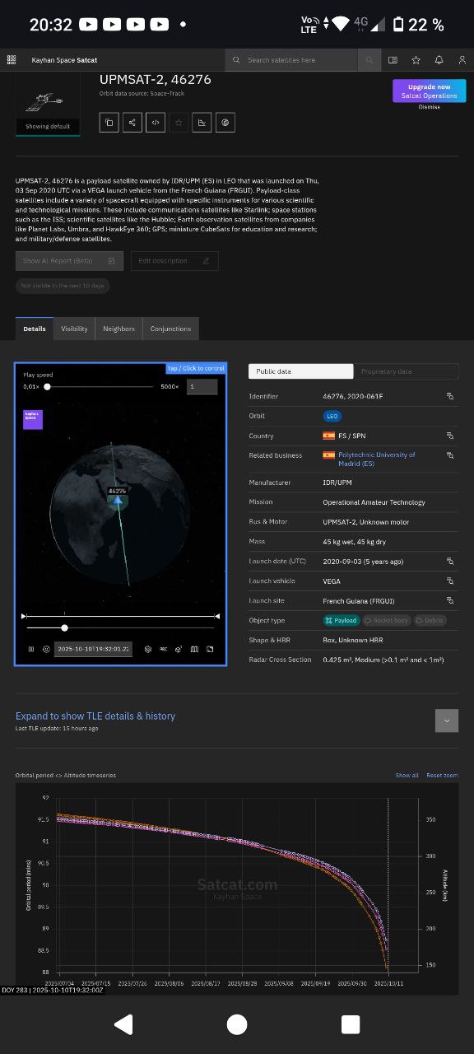
Task: Click Show all above chart
Action: (407, 775)
